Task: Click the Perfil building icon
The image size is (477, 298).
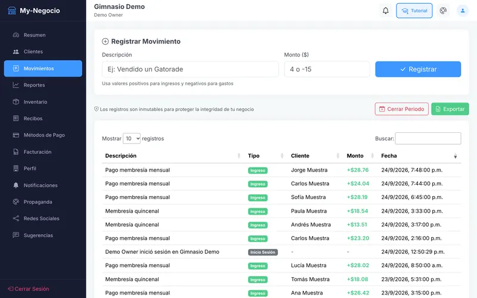Action: point(16,169)
